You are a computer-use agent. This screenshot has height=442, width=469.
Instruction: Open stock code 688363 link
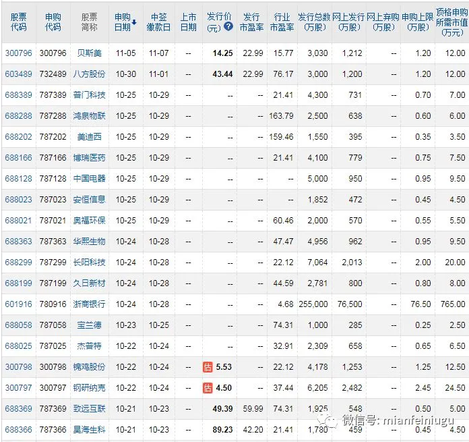pos(18,242)
